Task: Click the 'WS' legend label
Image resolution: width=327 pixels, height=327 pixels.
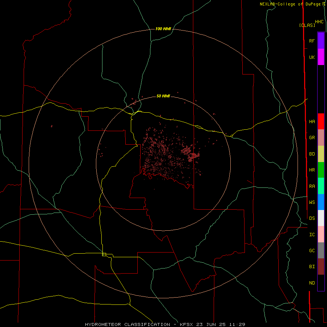Action: click(312, 202)
